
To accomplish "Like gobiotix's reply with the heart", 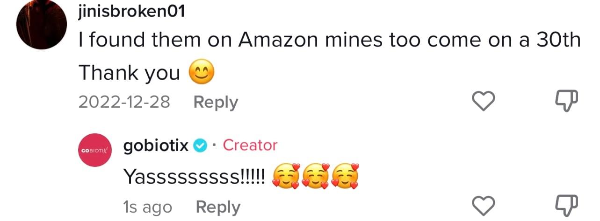I will tap(482, 206).
